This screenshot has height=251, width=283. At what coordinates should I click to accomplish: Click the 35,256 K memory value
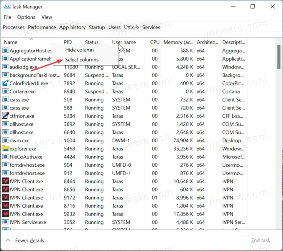coord(183,149)
